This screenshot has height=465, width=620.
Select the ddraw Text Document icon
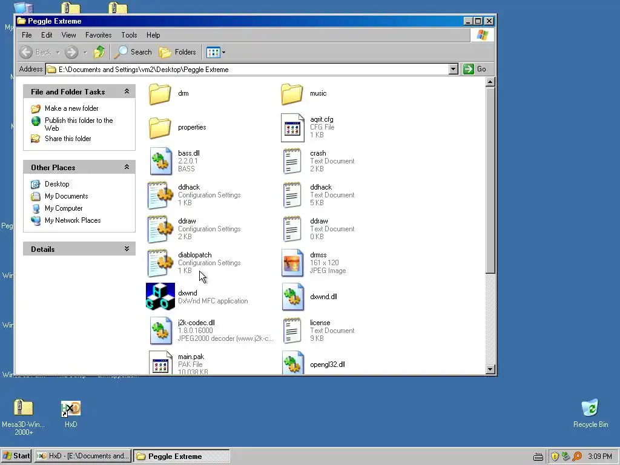click(x=292, y=229)
